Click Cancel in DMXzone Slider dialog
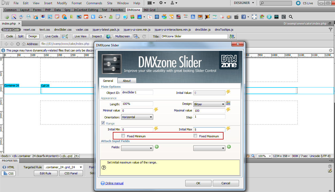Image resolution: width=335 pixels, height=192 pixels. (x=226, y=183)
